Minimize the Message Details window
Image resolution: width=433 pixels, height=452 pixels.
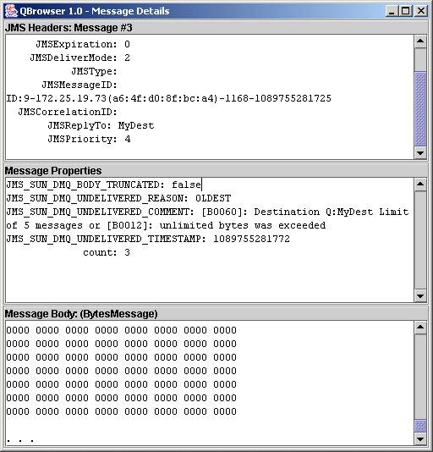[x=392, y=11]
